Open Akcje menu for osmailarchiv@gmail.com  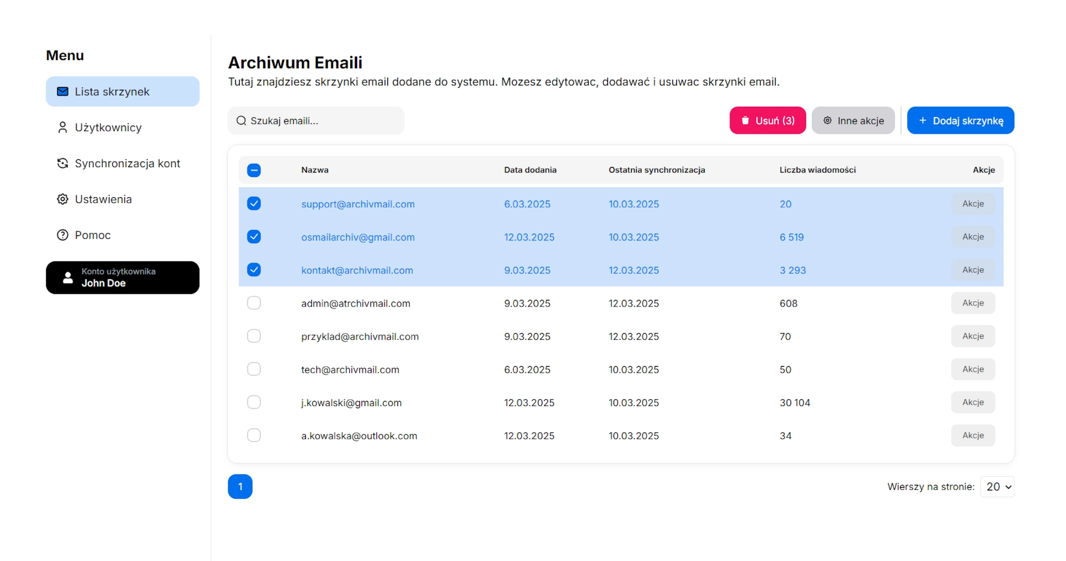(973, 237)
